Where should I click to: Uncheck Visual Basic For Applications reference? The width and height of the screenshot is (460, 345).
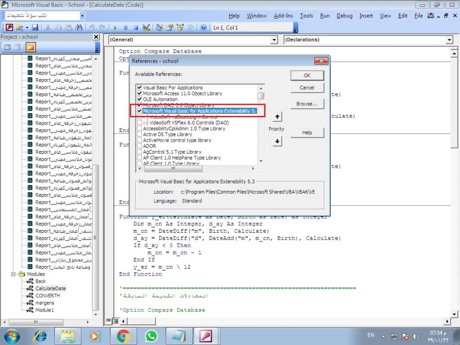140,87
